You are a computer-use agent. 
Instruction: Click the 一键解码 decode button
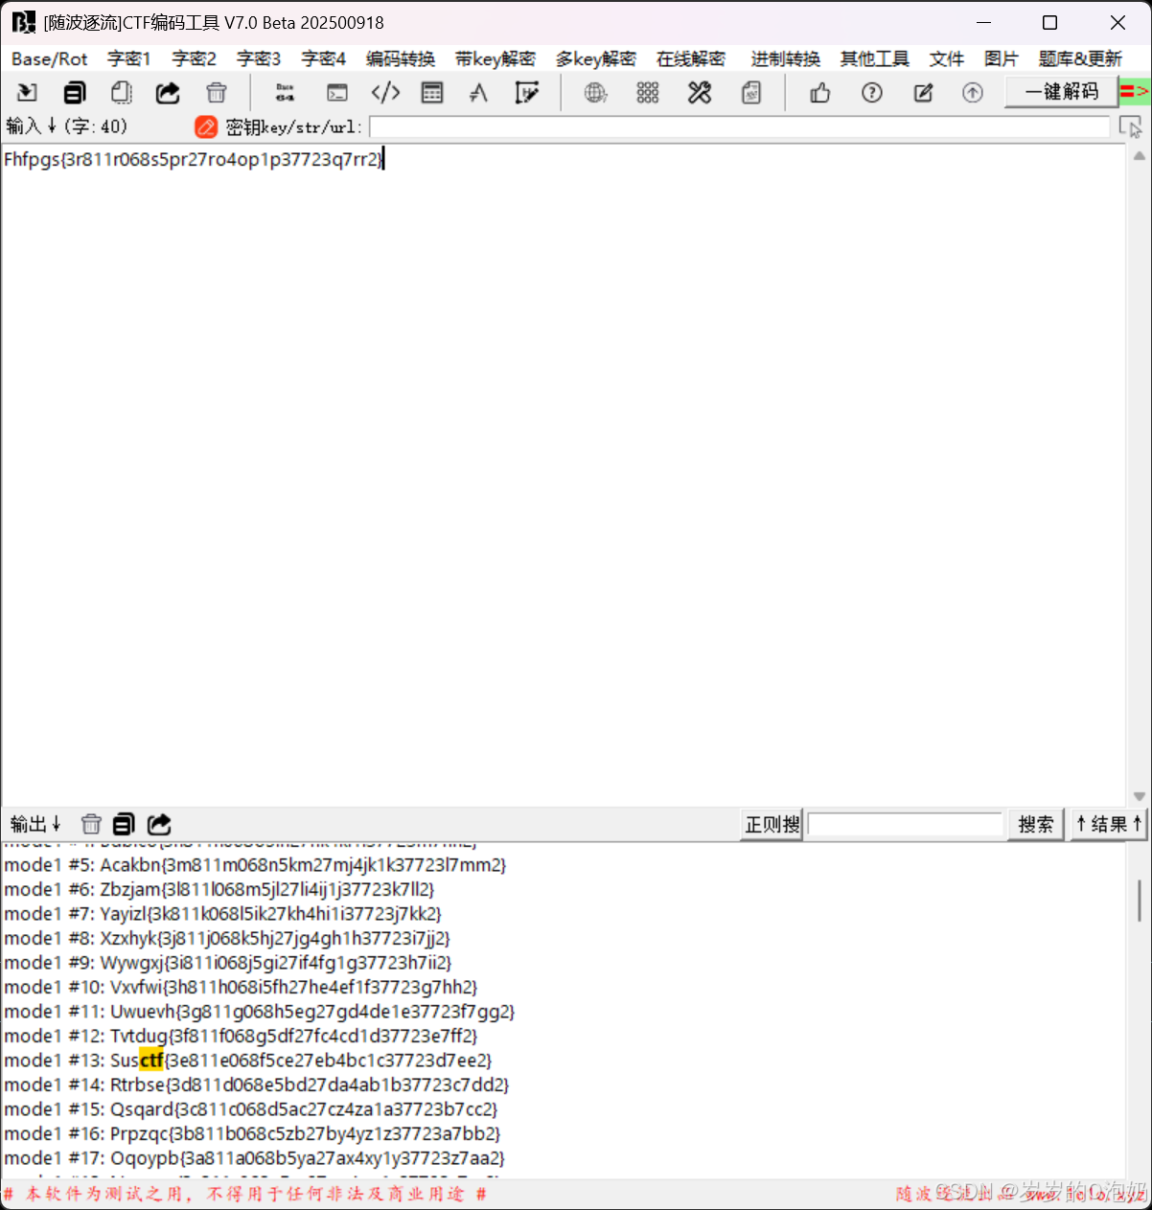click(1060, 92)
